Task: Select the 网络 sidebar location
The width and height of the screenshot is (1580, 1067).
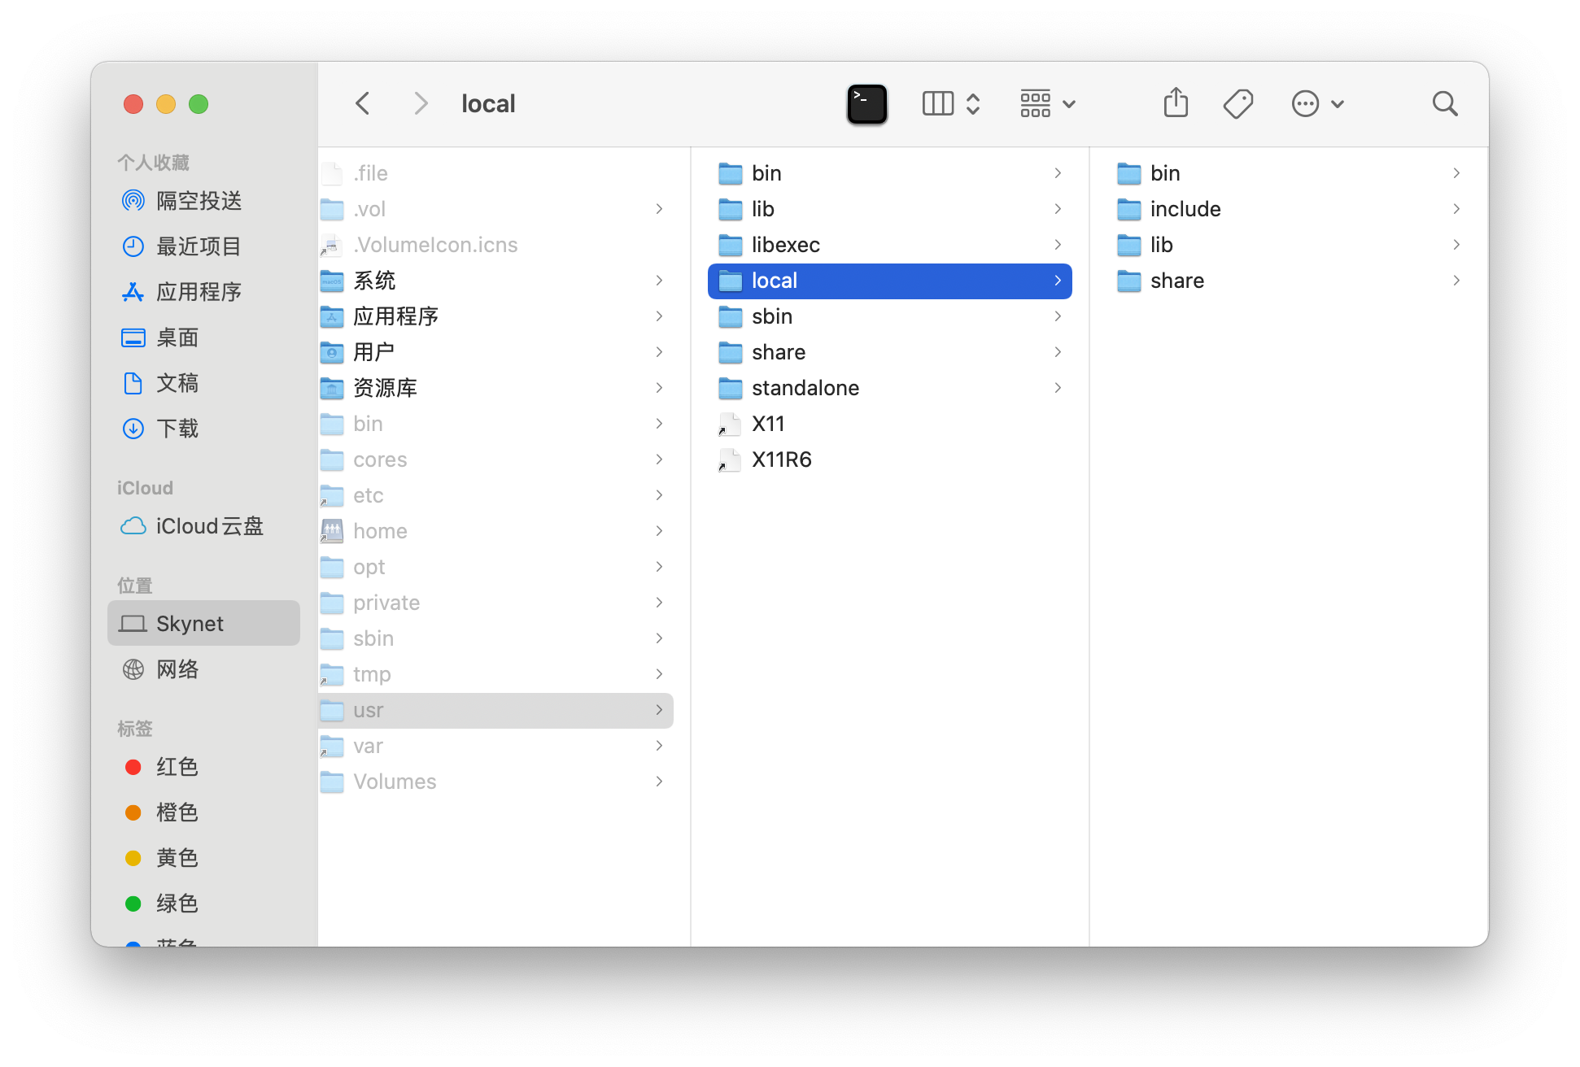Action: coord(177,669)
